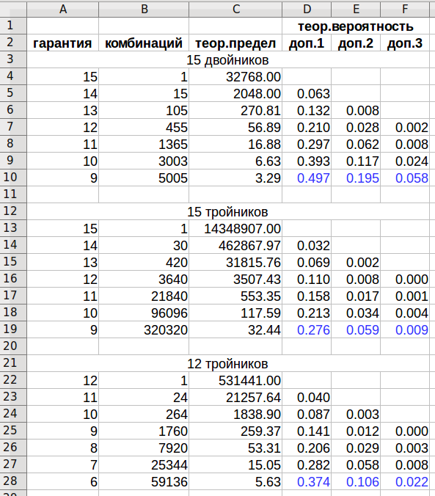
Task: Select blue cell with value 0.497
Action: (x=307, y=178)
